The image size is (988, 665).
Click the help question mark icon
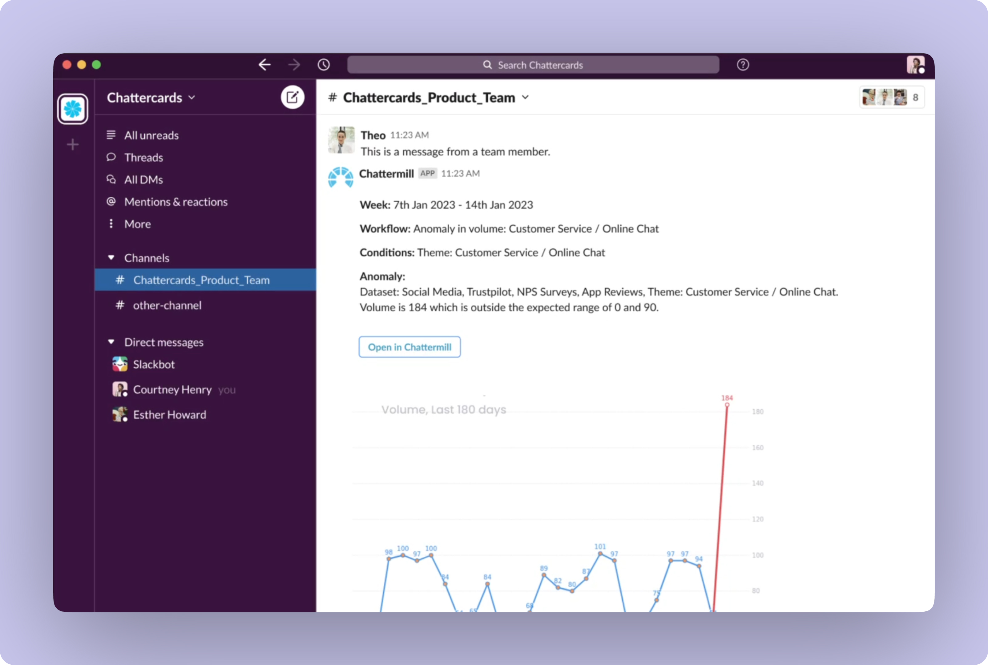743,65
